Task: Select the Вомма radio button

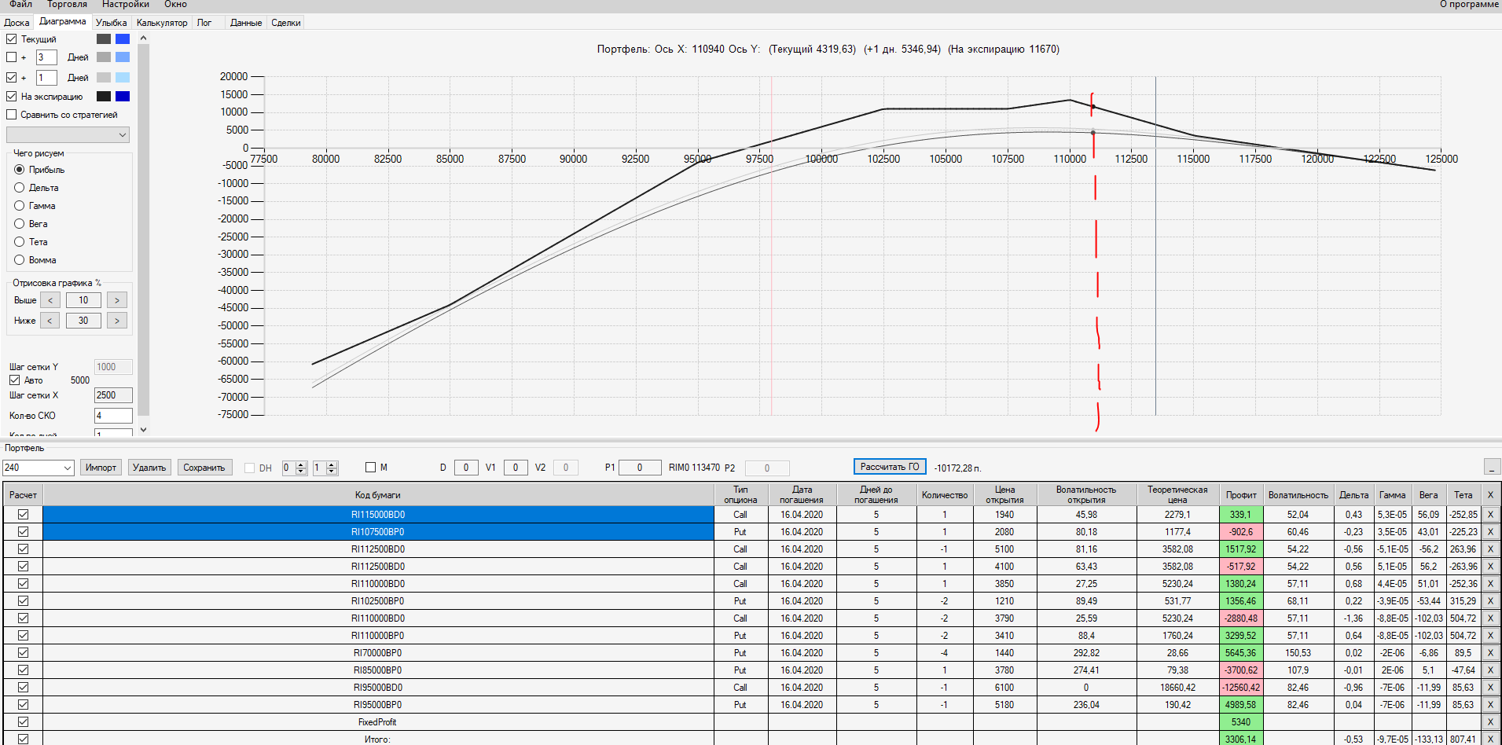Action: pyautogui.click(x=20, y=260)
